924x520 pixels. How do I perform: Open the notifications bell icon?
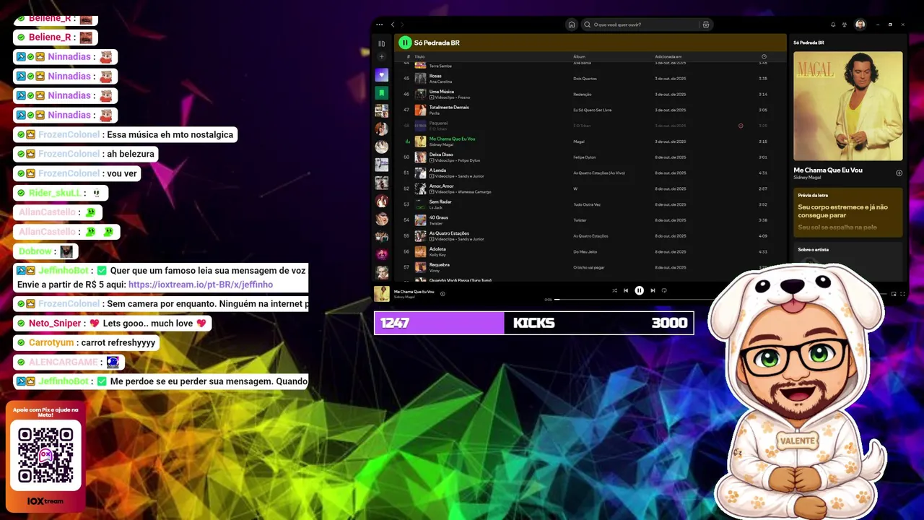coord(833,25)
